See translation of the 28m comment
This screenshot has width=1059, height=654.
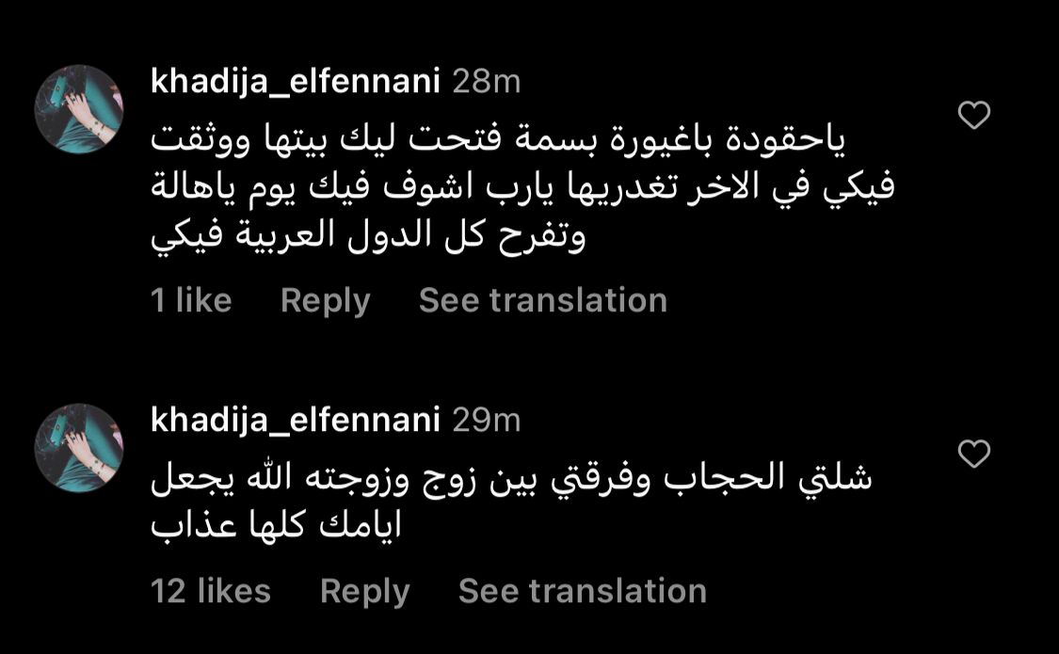(542, 300)
